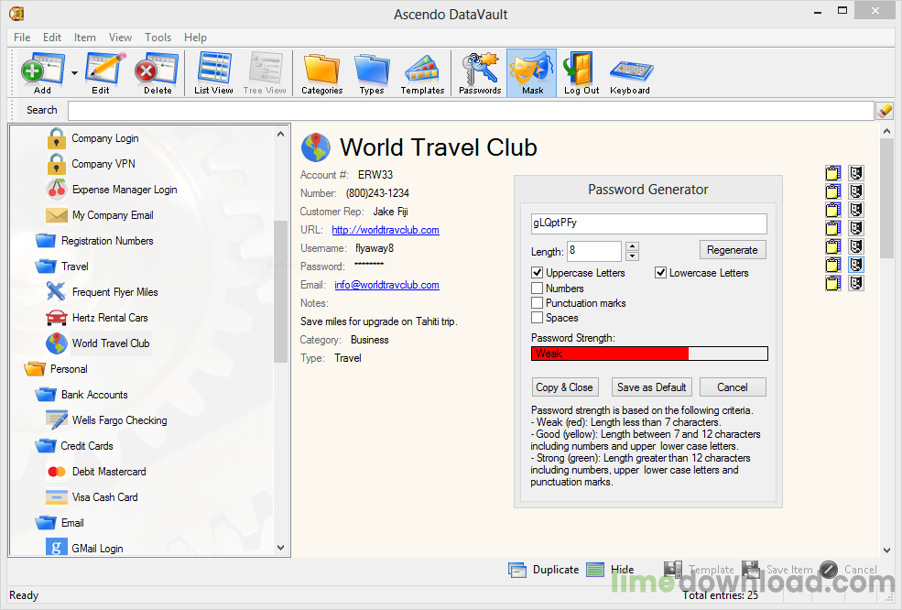Open the Tools menu
The width and height of the screenshot is (902, 610).
(x=158, y=38)
